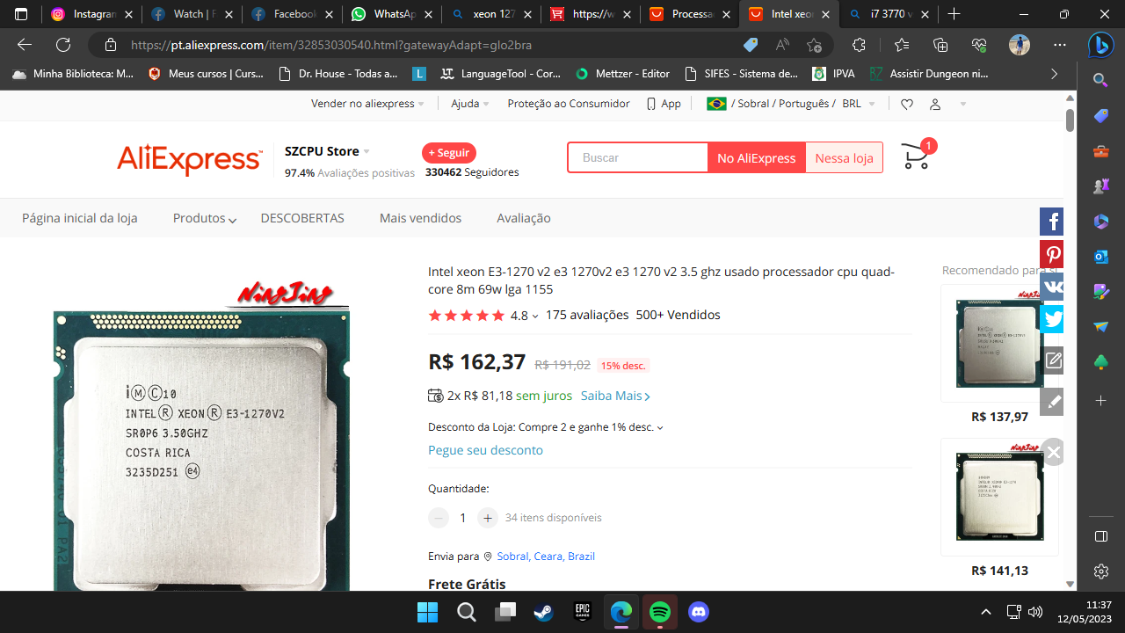Expand the SZCPU Store dropdown arrow
The width and height of the screenshot is (1125, 633).
367,152
